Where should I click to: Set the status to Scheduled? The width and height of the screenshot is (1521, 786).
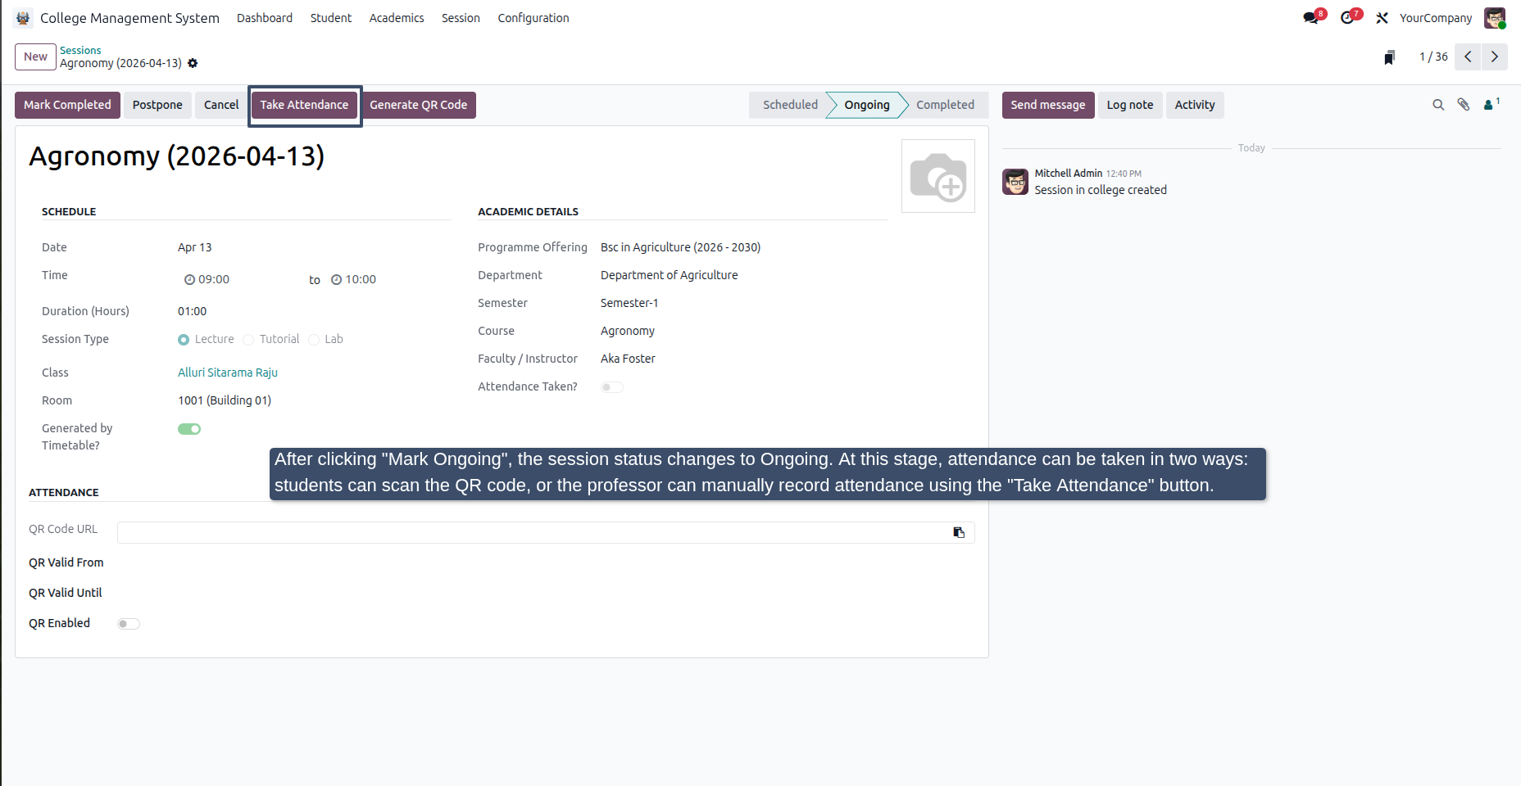tap(790, 105)
